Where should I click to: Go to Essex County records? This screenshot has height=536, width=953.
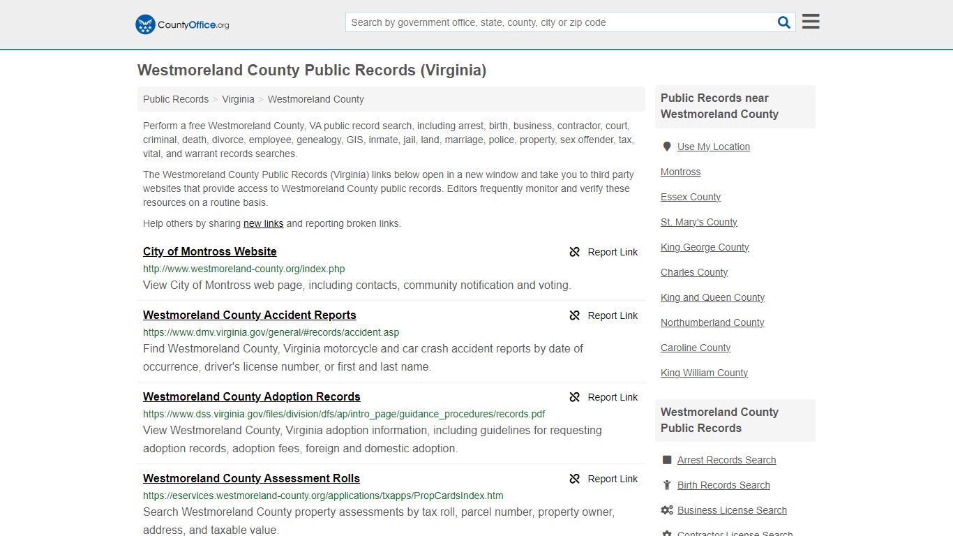tap(691, 197)
